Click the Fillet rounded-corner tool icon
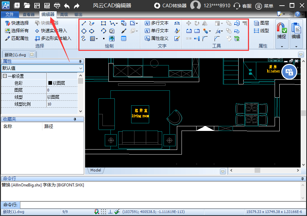The height and width of the screenshot is (216, 307). [x=205, y=39]
